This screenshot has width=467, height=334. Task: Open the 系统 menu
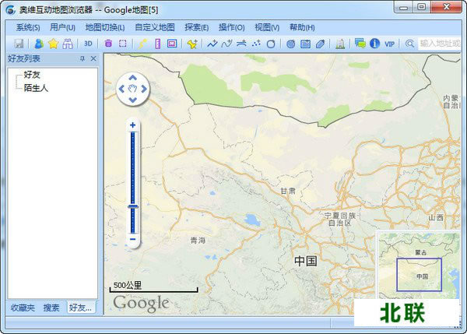[27, 27]
